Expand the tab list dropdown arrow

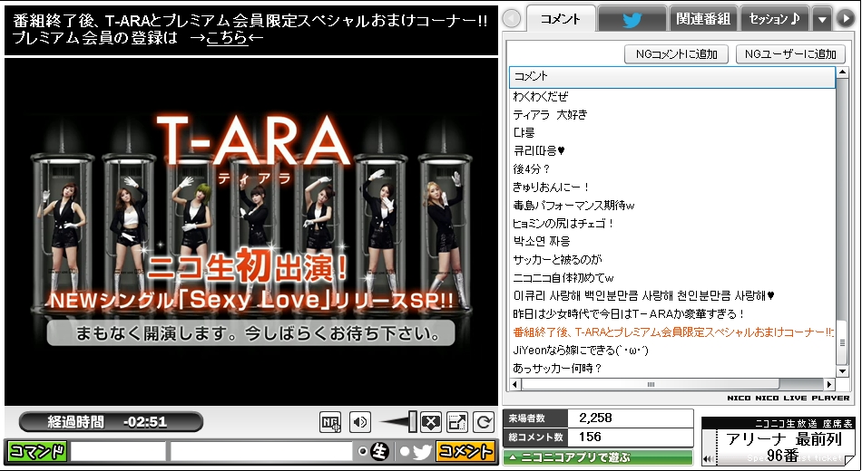pyautogui.click(x=822, y=20)
